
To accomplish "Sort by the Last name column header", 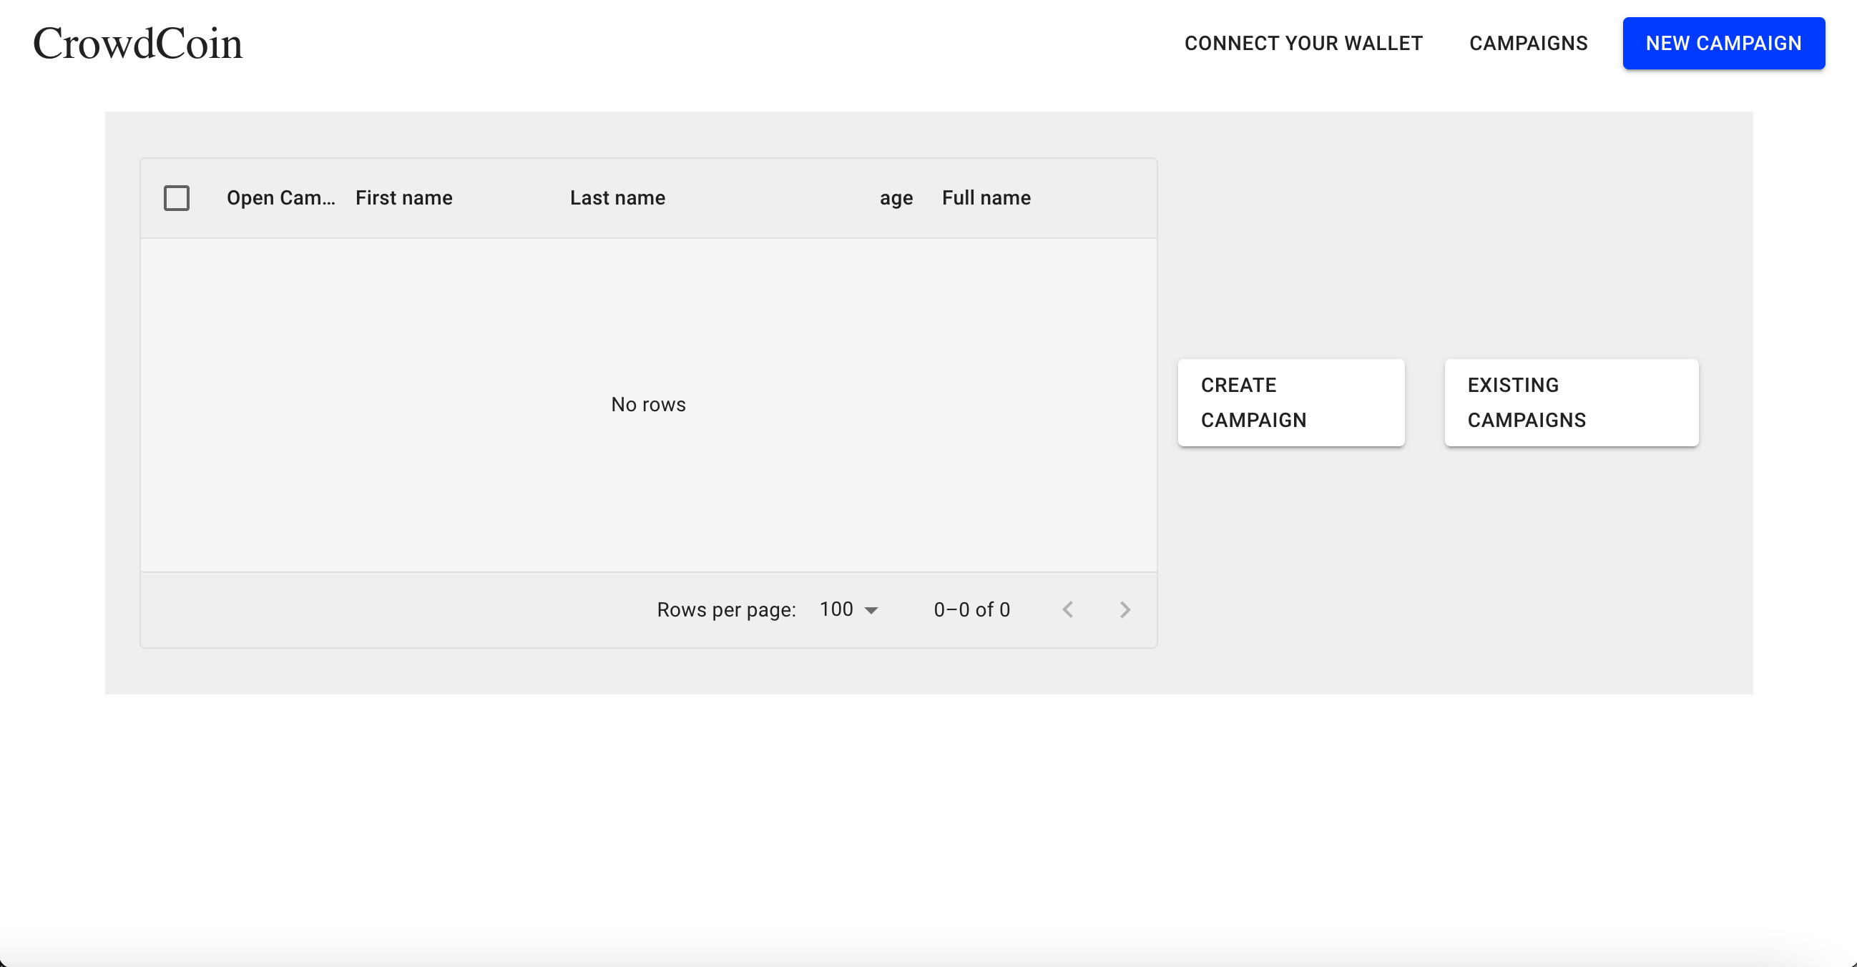I will (617, 198).
